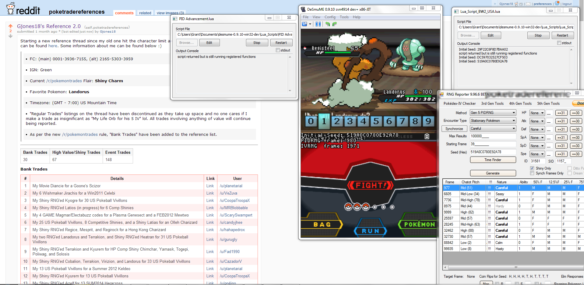Click the Lua_Script_BW2_USA.lua window icon
Viewport: 584px width, 285px height.
pos(456,12)
